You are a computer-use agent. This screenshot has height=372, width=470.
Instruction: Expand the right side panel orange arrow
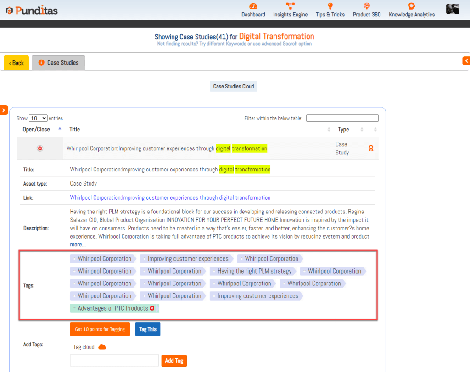click(x=466, y=60)
